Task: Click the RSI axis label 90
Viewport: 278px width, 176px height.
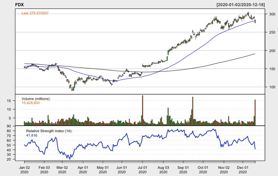Action: click(x=9, y=126)
